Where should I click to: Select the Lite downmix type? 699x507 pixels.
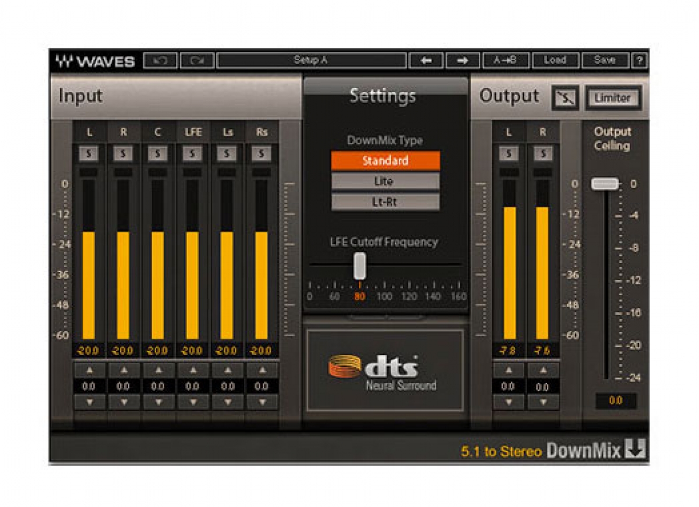click(385, 181)
